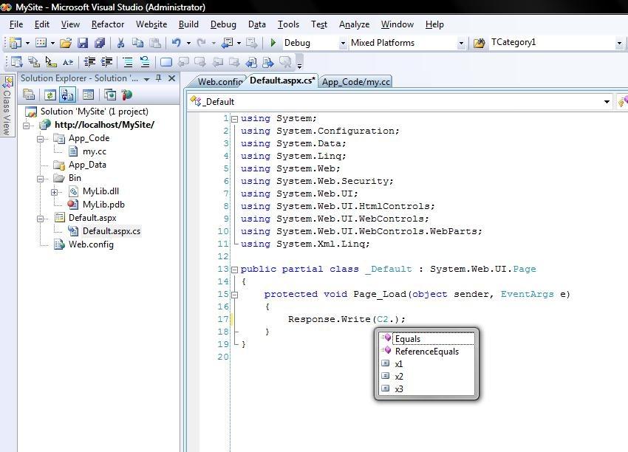Open the Mixed Platforms dropdown

pos(461,44)
